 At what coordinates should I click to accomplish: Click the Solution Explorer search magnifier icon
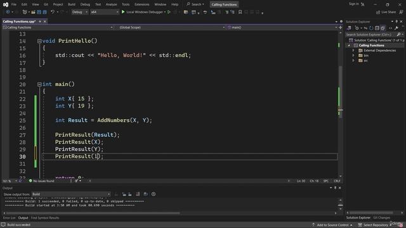399,34
